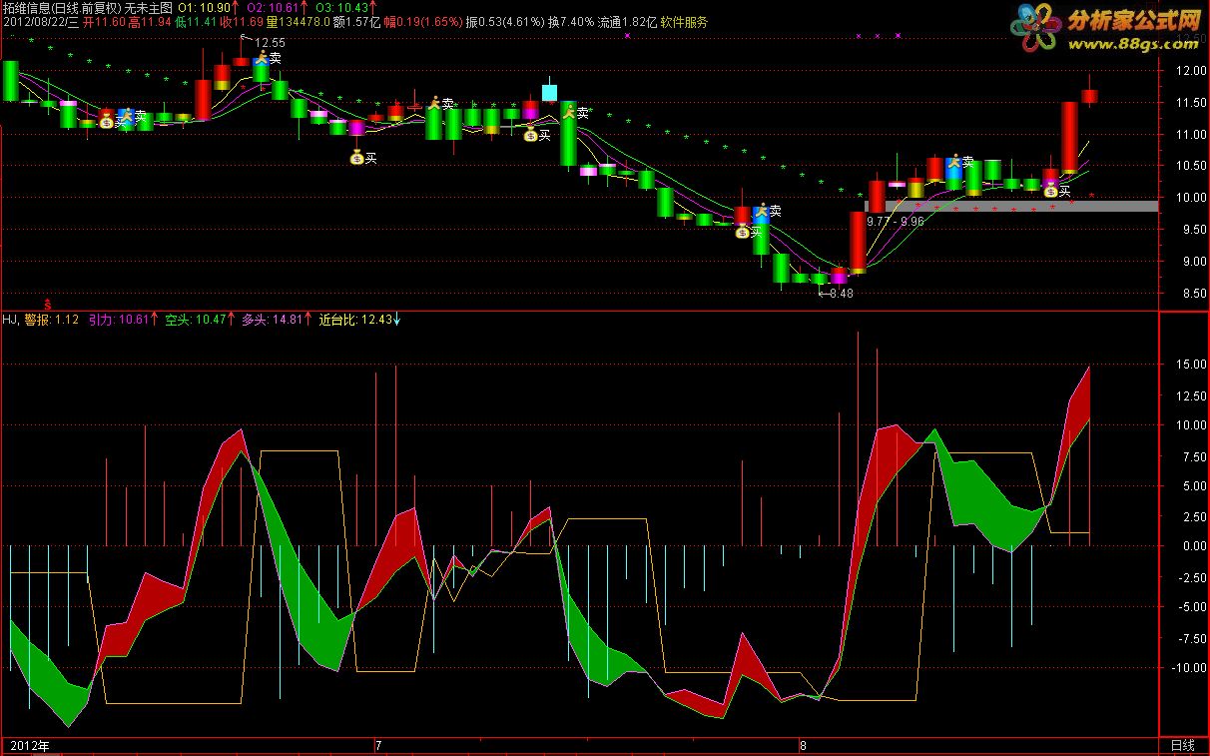Click the buy money-bag under the magenta June candle

tap(356, 157)
